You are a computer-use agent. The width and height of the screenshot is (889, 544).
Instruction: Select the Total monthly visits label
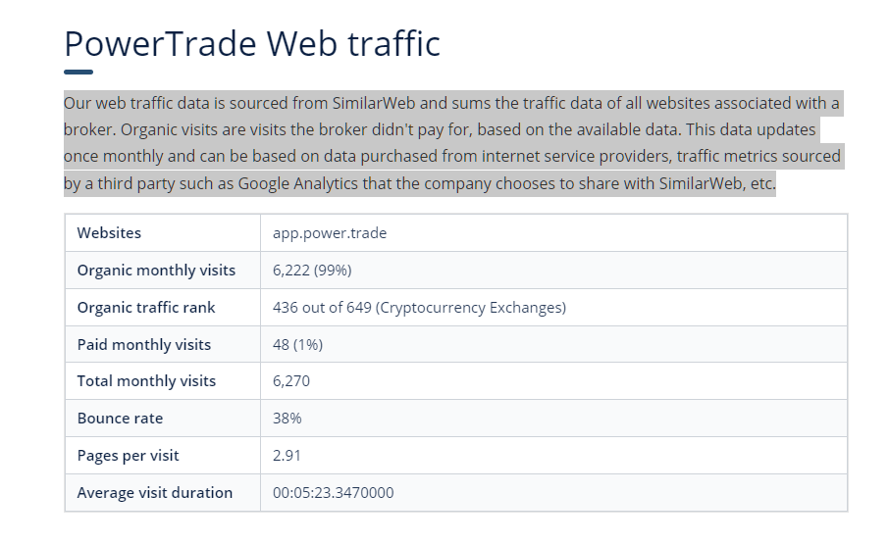pyautogui.click(x=146, y=381)
